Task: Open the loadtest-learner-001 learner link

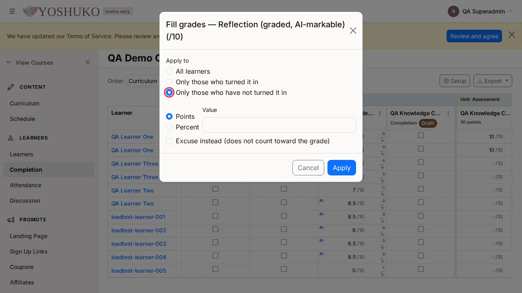Action: pyautogui.click(x=138, y=217)
